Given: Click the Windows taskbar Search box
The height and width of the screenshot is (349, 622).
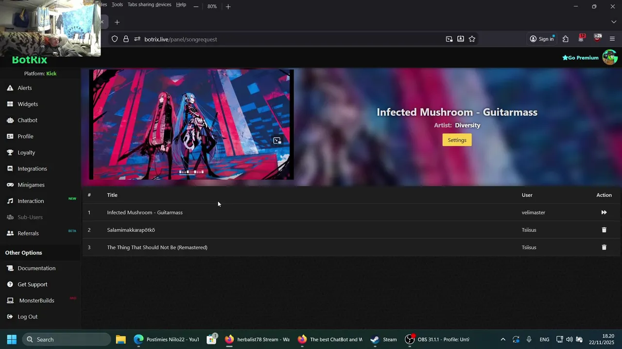Looking at the screenshot, I should (67, 339).
